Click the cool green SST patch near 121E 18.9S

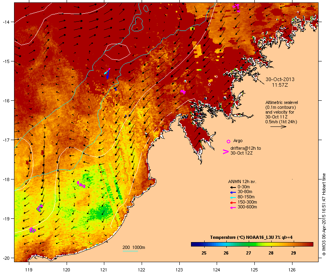click(101, 212)
